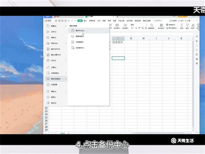Screen dimensions: 205x154
Task: Select Export to PDF (输出为PDF) entry
Action: pyautogui.click(x=56, y=49)
